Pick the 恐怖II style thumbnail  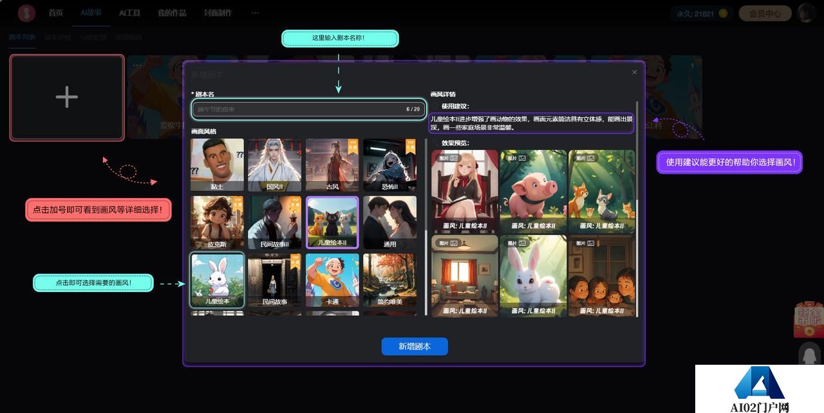[x=389, y=165]
